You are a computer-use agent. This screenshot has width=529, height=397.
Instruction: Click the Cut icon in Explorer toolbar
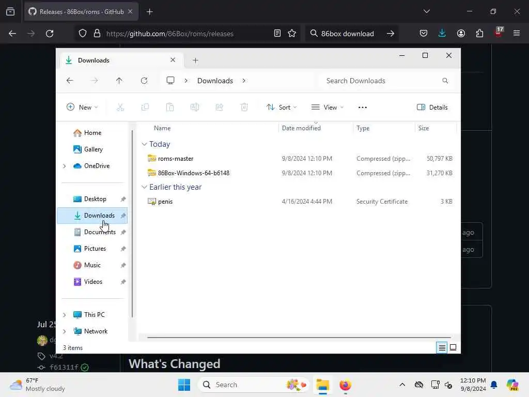(x=120, y=108)
